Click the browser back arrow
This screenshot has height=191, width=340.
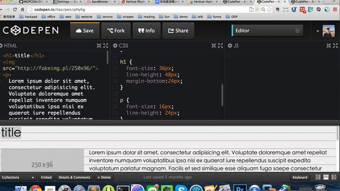click(1, 10)
